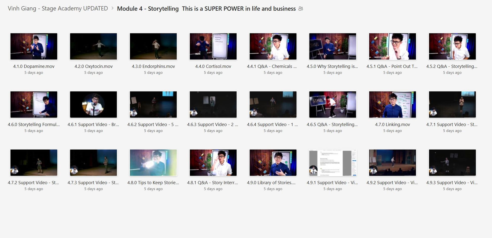Select the file name 4.7.3 Support Video - St
This screenshot has height=238, width=492.
93,183
